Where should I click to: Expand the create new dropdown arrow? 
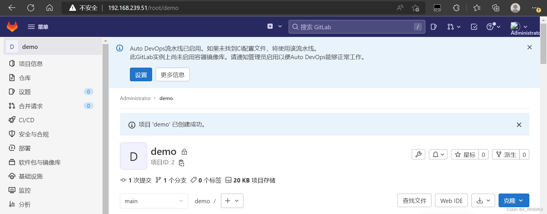(x=280, y=26)
